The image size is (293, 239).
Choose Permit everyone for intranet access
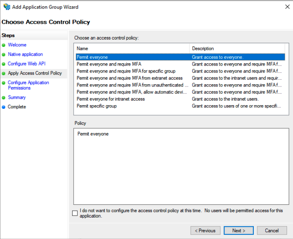pyautogui.click(x=110, y=99)
